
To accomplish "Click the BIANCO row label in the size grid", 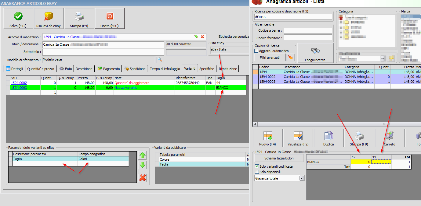I will tap(328, 162).
